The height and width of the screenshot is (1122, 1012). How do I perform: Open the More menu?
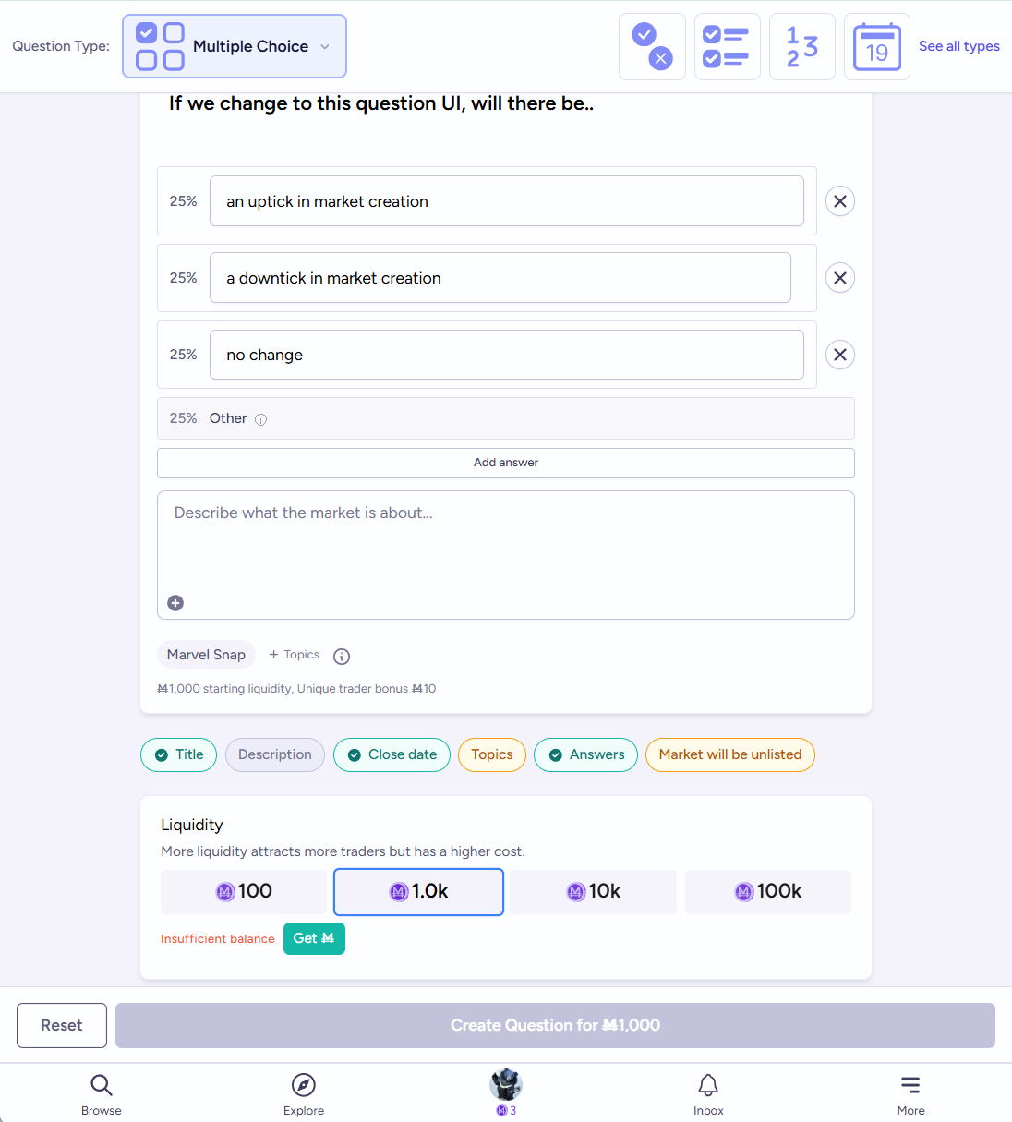pyautogui.click(x=910, y=1094)
